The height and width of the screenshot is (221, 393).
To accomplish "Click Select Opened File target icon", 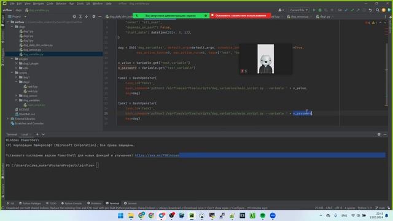I will point(74,17).
